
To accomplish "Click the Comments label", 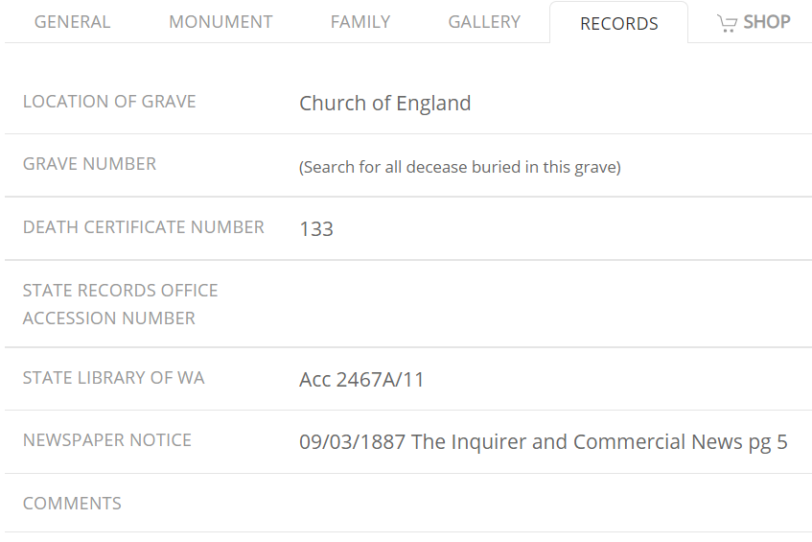I will tap(72, 504).
